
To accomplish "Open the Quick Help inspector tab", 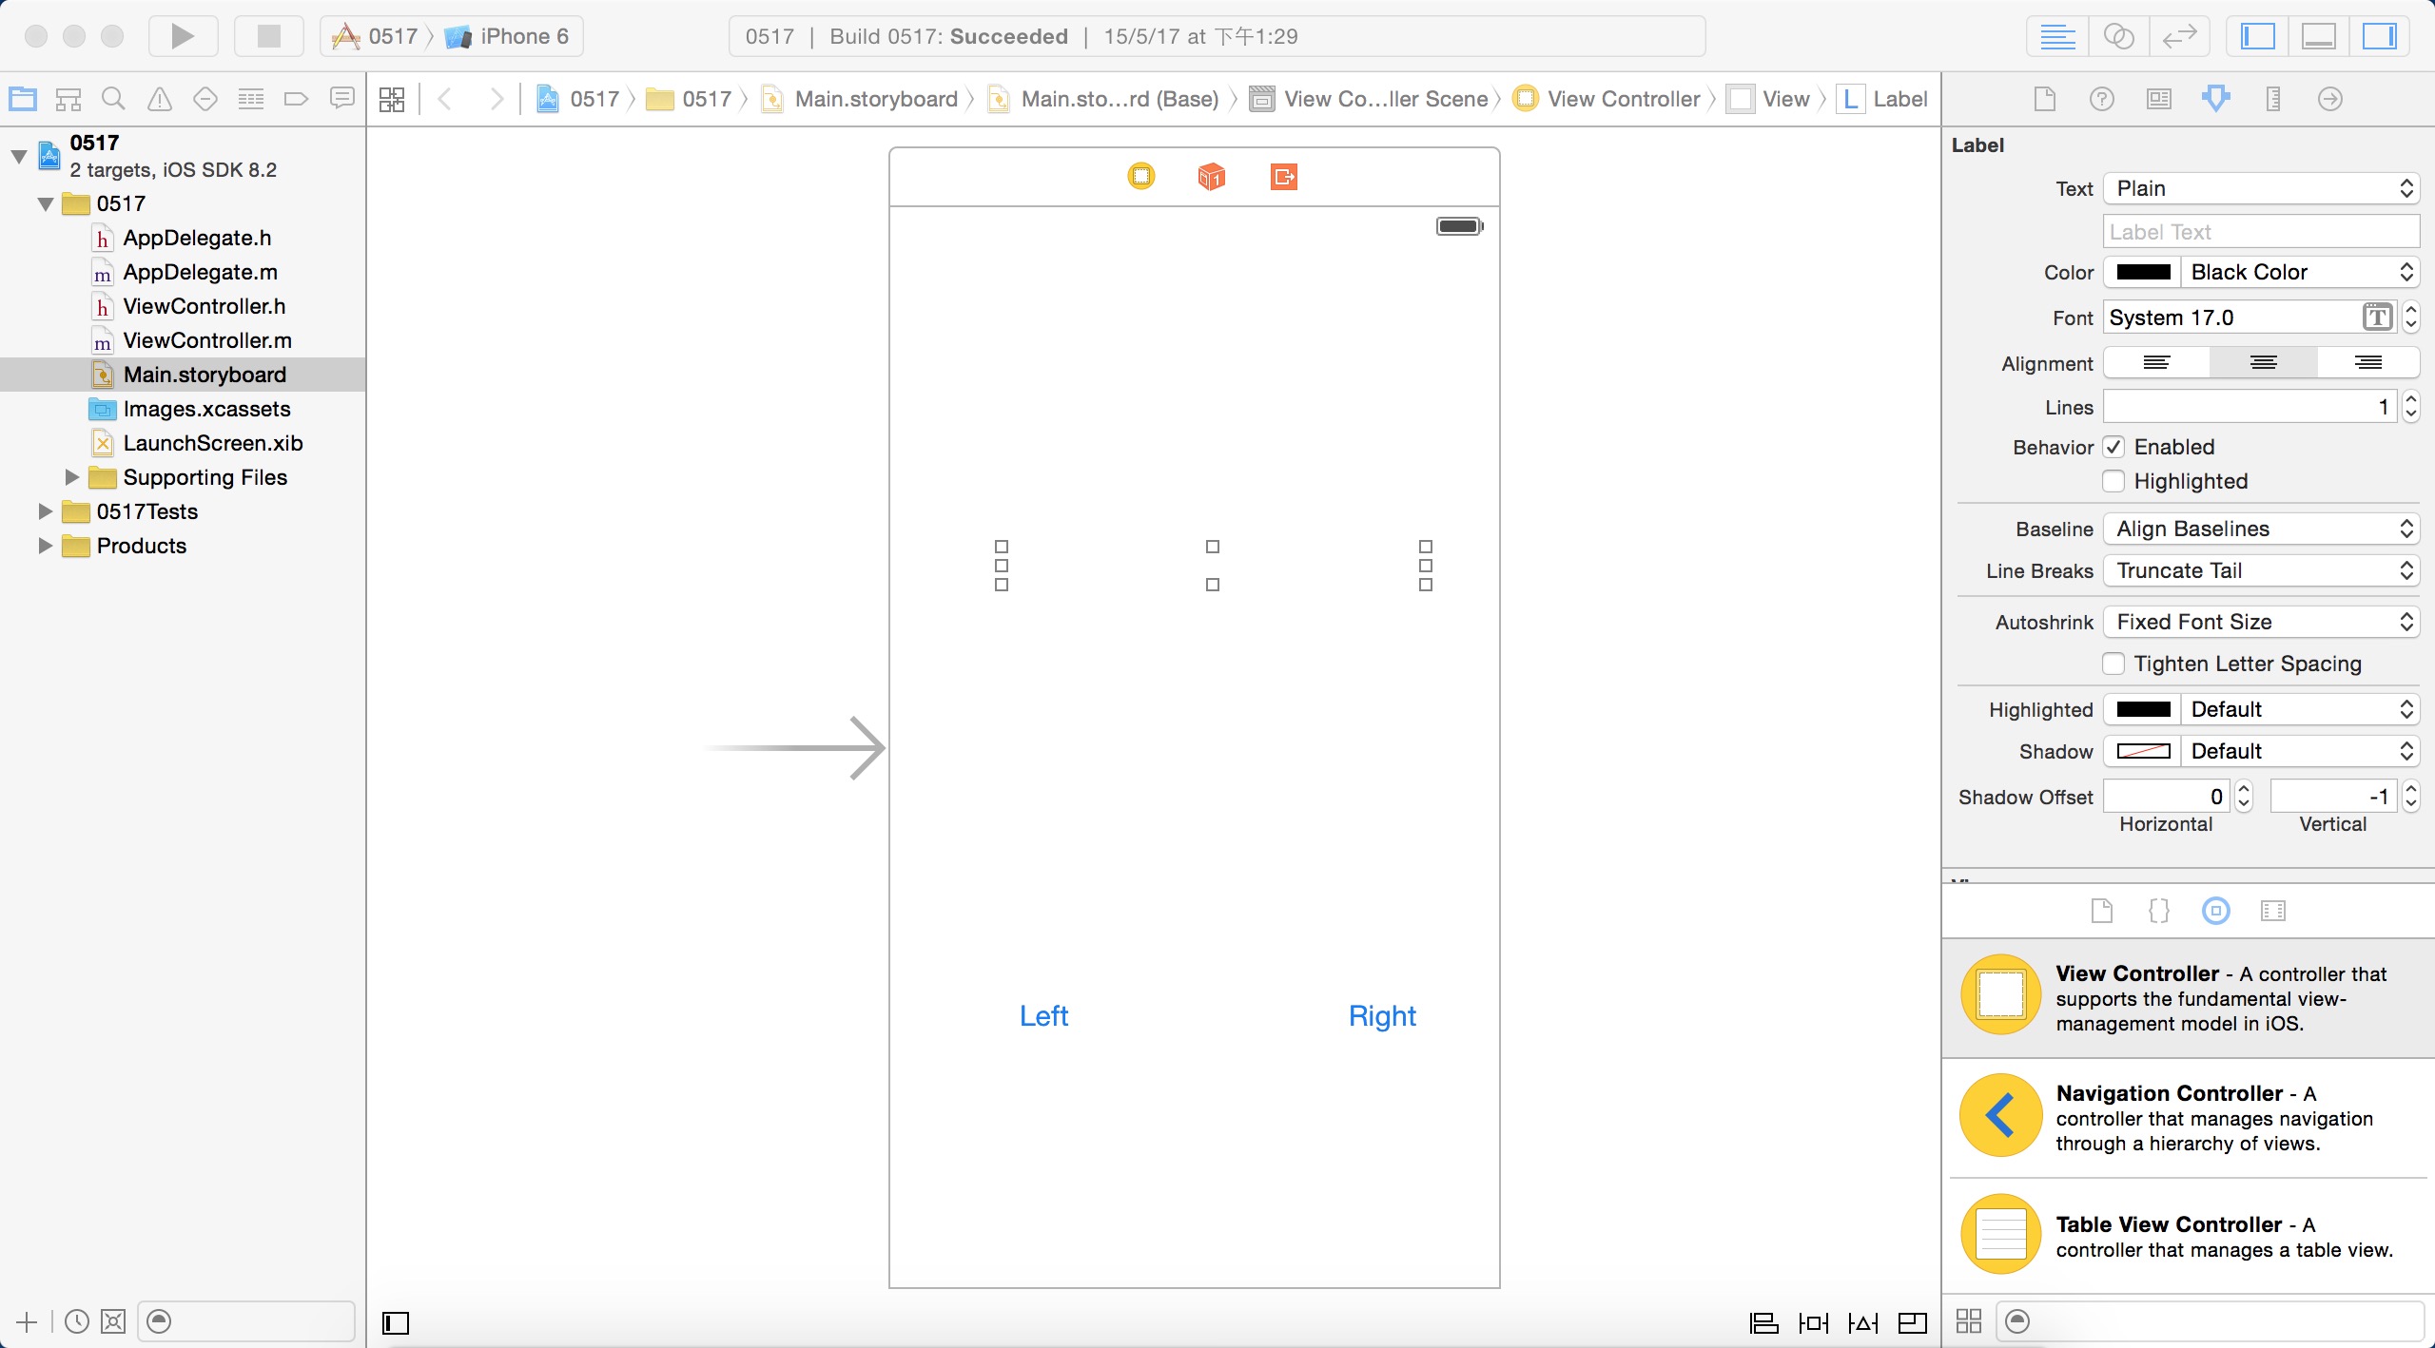I will tap(2102, 99).
